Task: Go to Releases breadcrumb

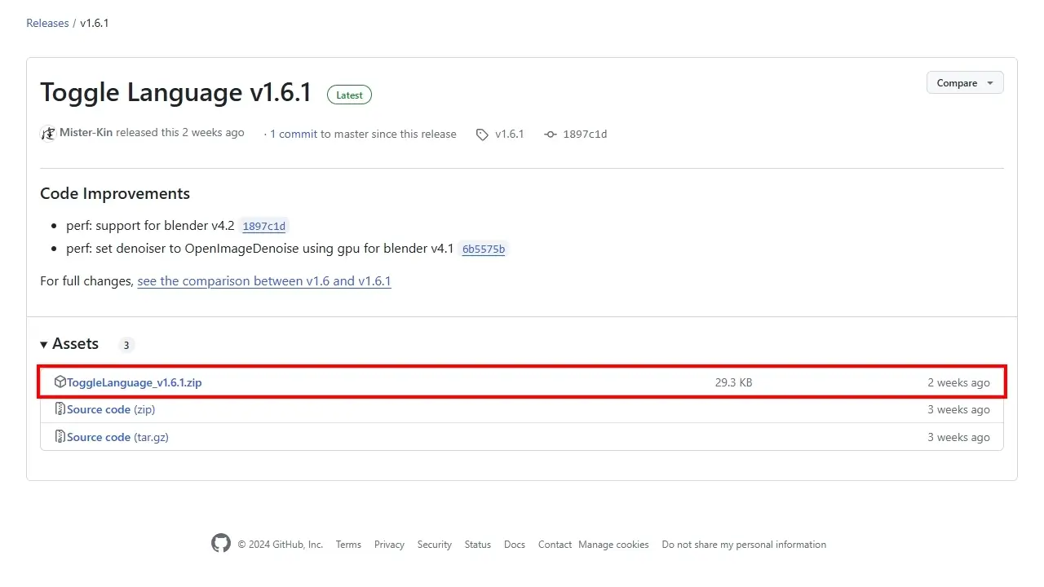Action: [x=47, y=23]
